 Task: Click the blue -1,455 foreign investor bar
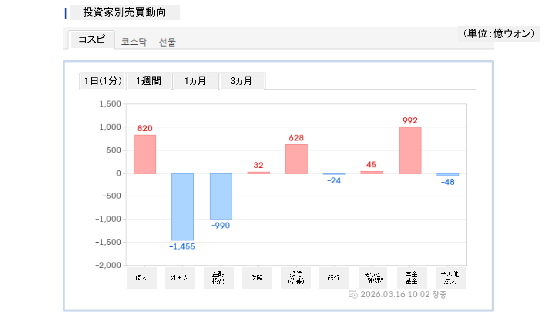point(182,206)
